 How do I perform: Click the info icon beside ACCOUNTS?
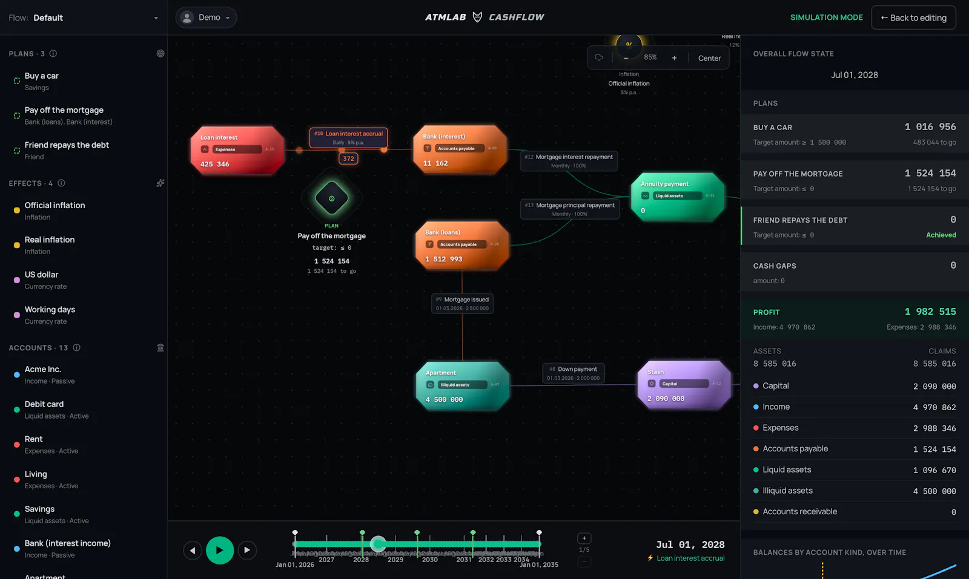pyautogui.click(x=77, y=348)
